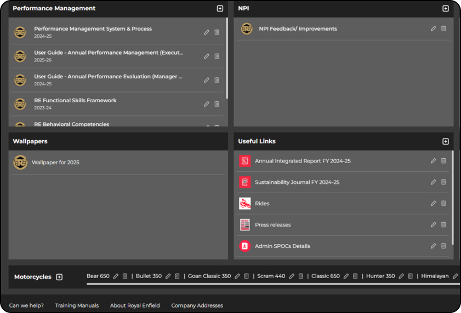This screenshot has width=461, height=313.
Task: Click the RE logo beside NPI Feedback
Action: [247, 28]
